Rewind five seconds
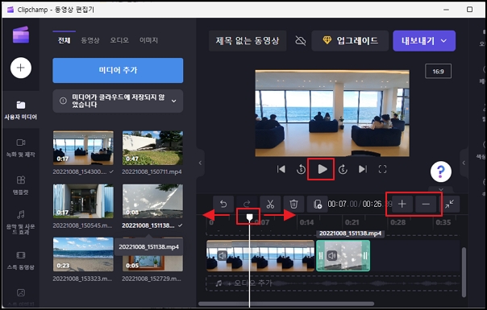Image resolution: width=487 pixels, height=310 pixels. pos(301,169)
